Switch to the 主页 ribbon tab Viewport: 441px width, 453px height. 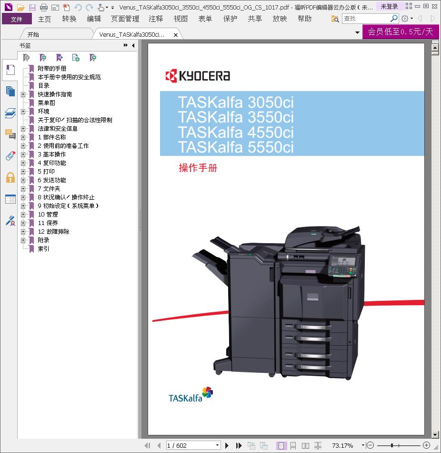[44, 19]
